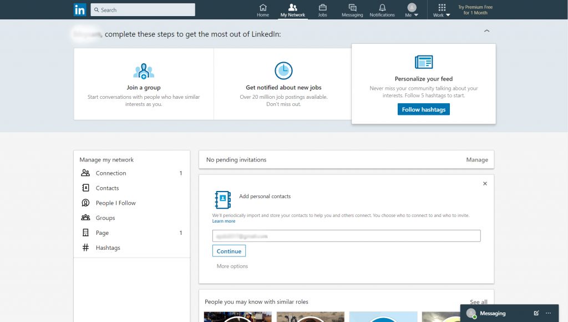Click the address book icon in contacts card

[223, 200]
